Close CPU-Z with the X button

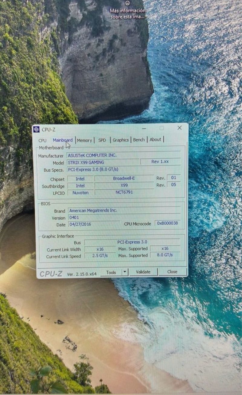coord(179,128)
